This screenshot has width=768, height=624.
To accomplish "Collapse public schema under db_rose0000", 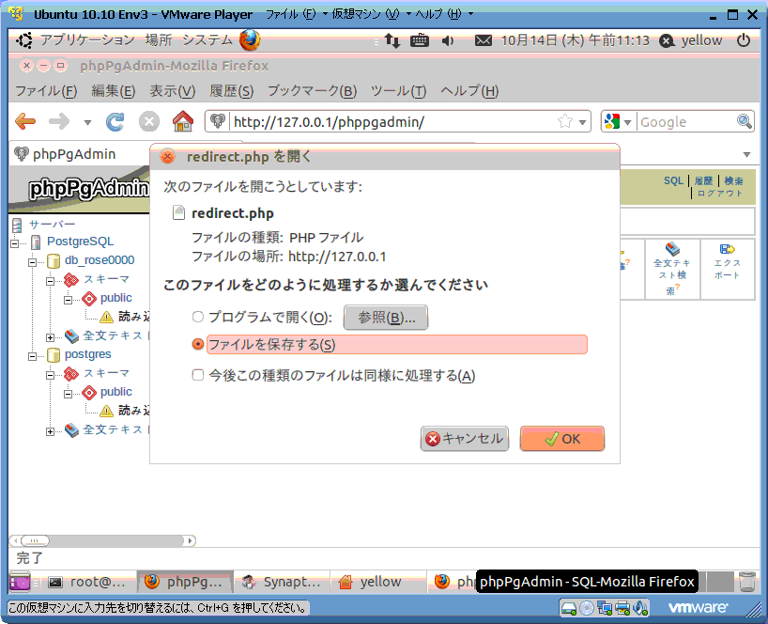I will [x=69, y=300].
